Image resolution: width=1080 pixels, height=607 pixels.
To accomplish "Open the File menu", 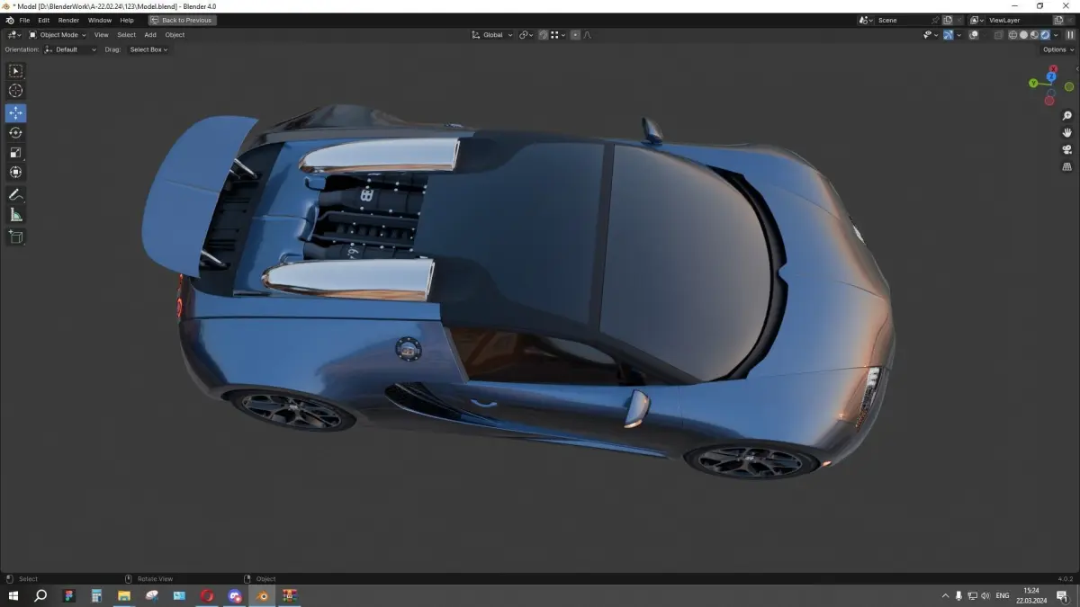I will point(24,20).
